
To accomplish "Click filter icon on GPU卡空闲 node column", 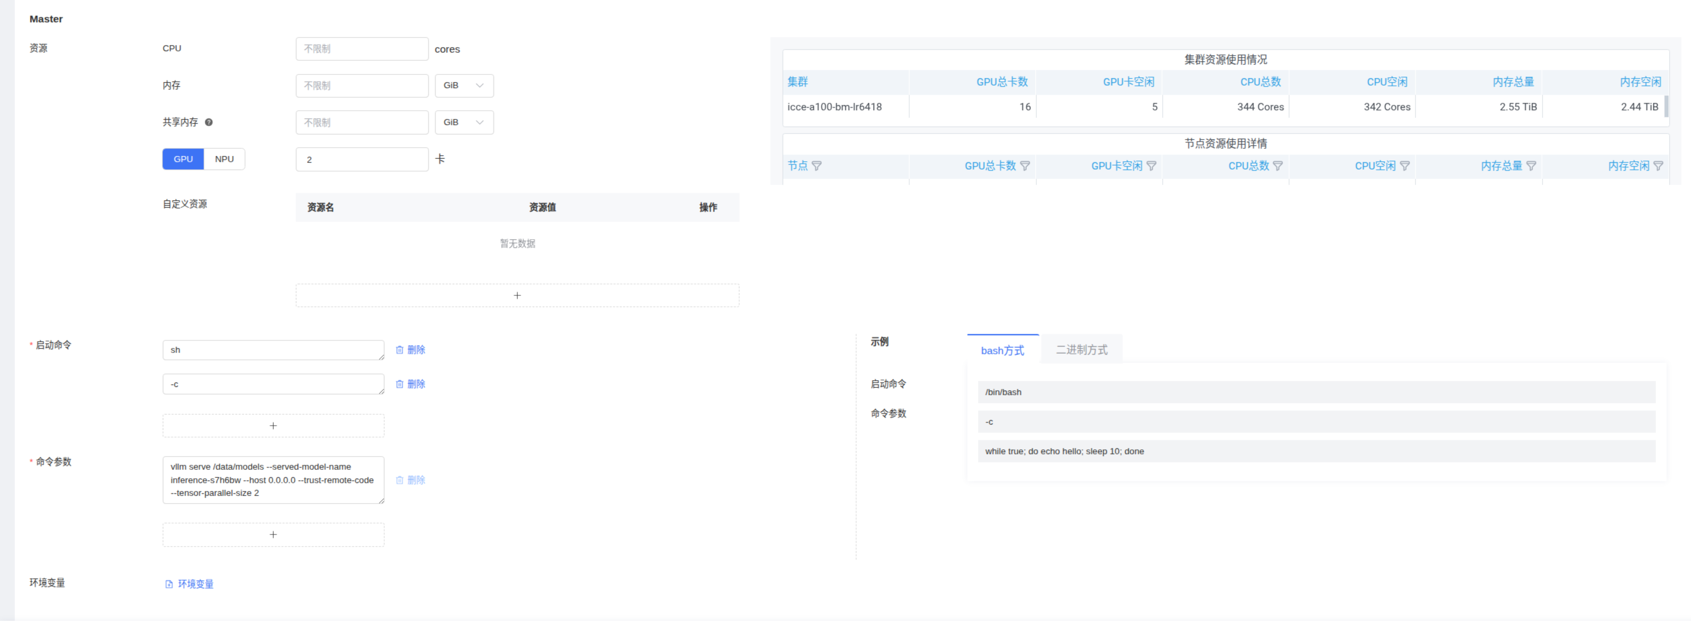I will tap(1151, 166).
